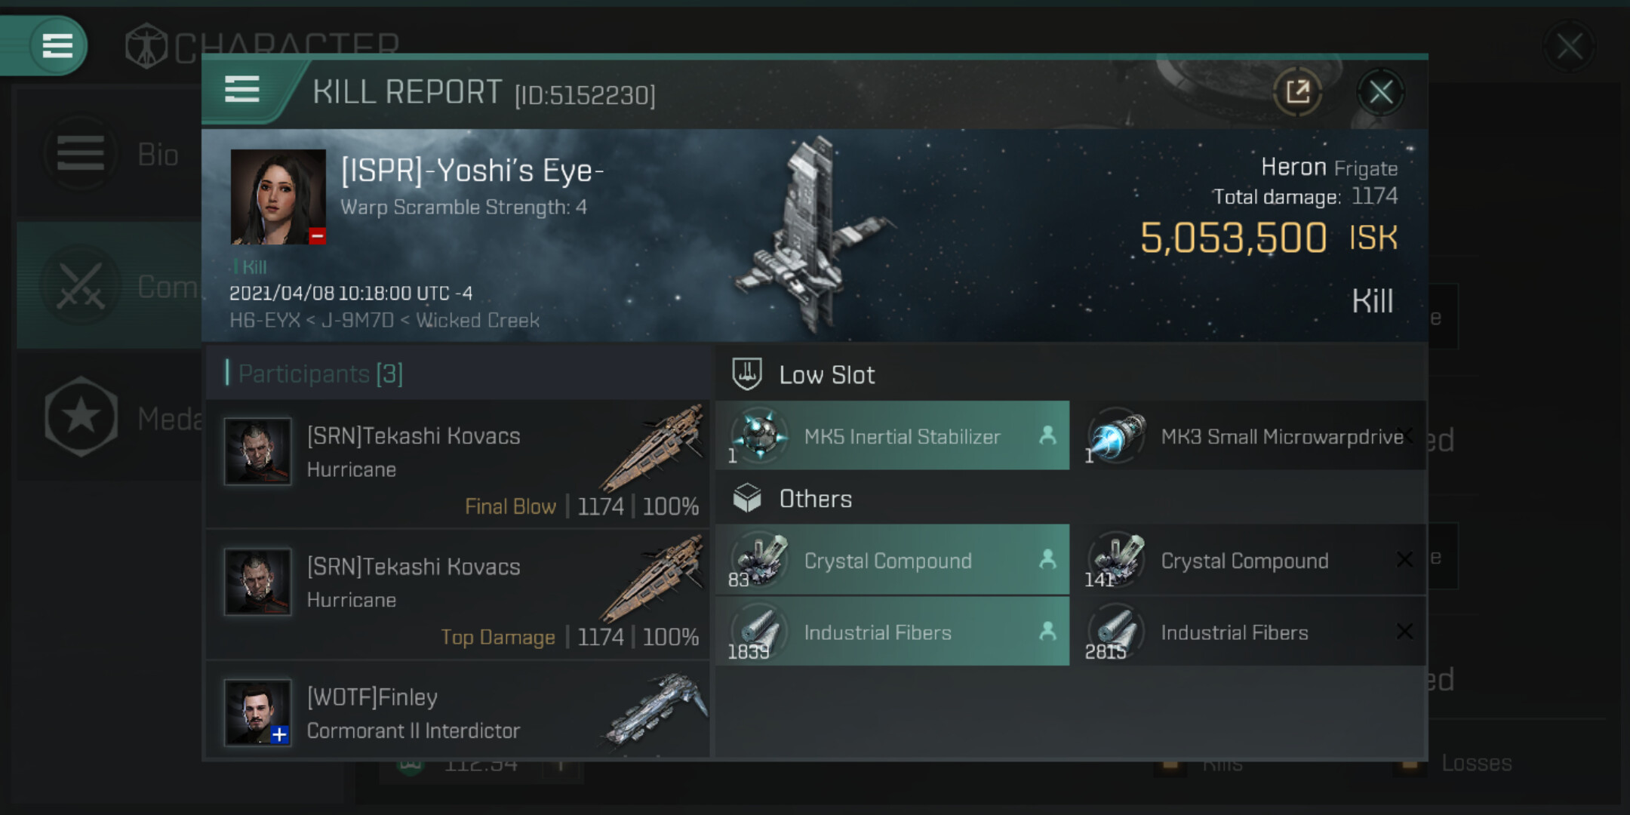Screen dimensions: 1630x815
Task: Open the kill report hamburger menu
Action: [242, 90]
